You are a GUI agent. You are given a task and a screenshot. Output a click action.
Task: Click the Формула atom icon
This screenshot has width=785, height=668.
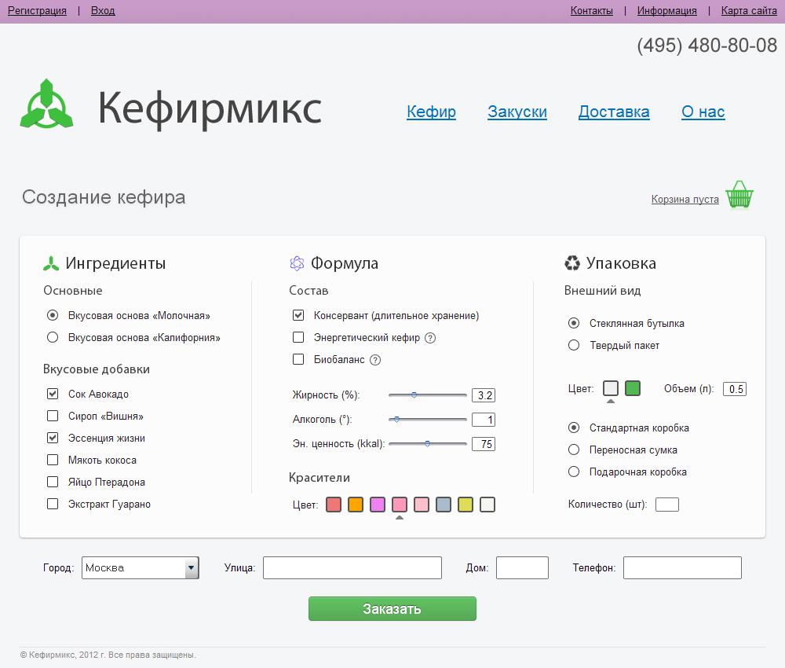coord(297,263)
